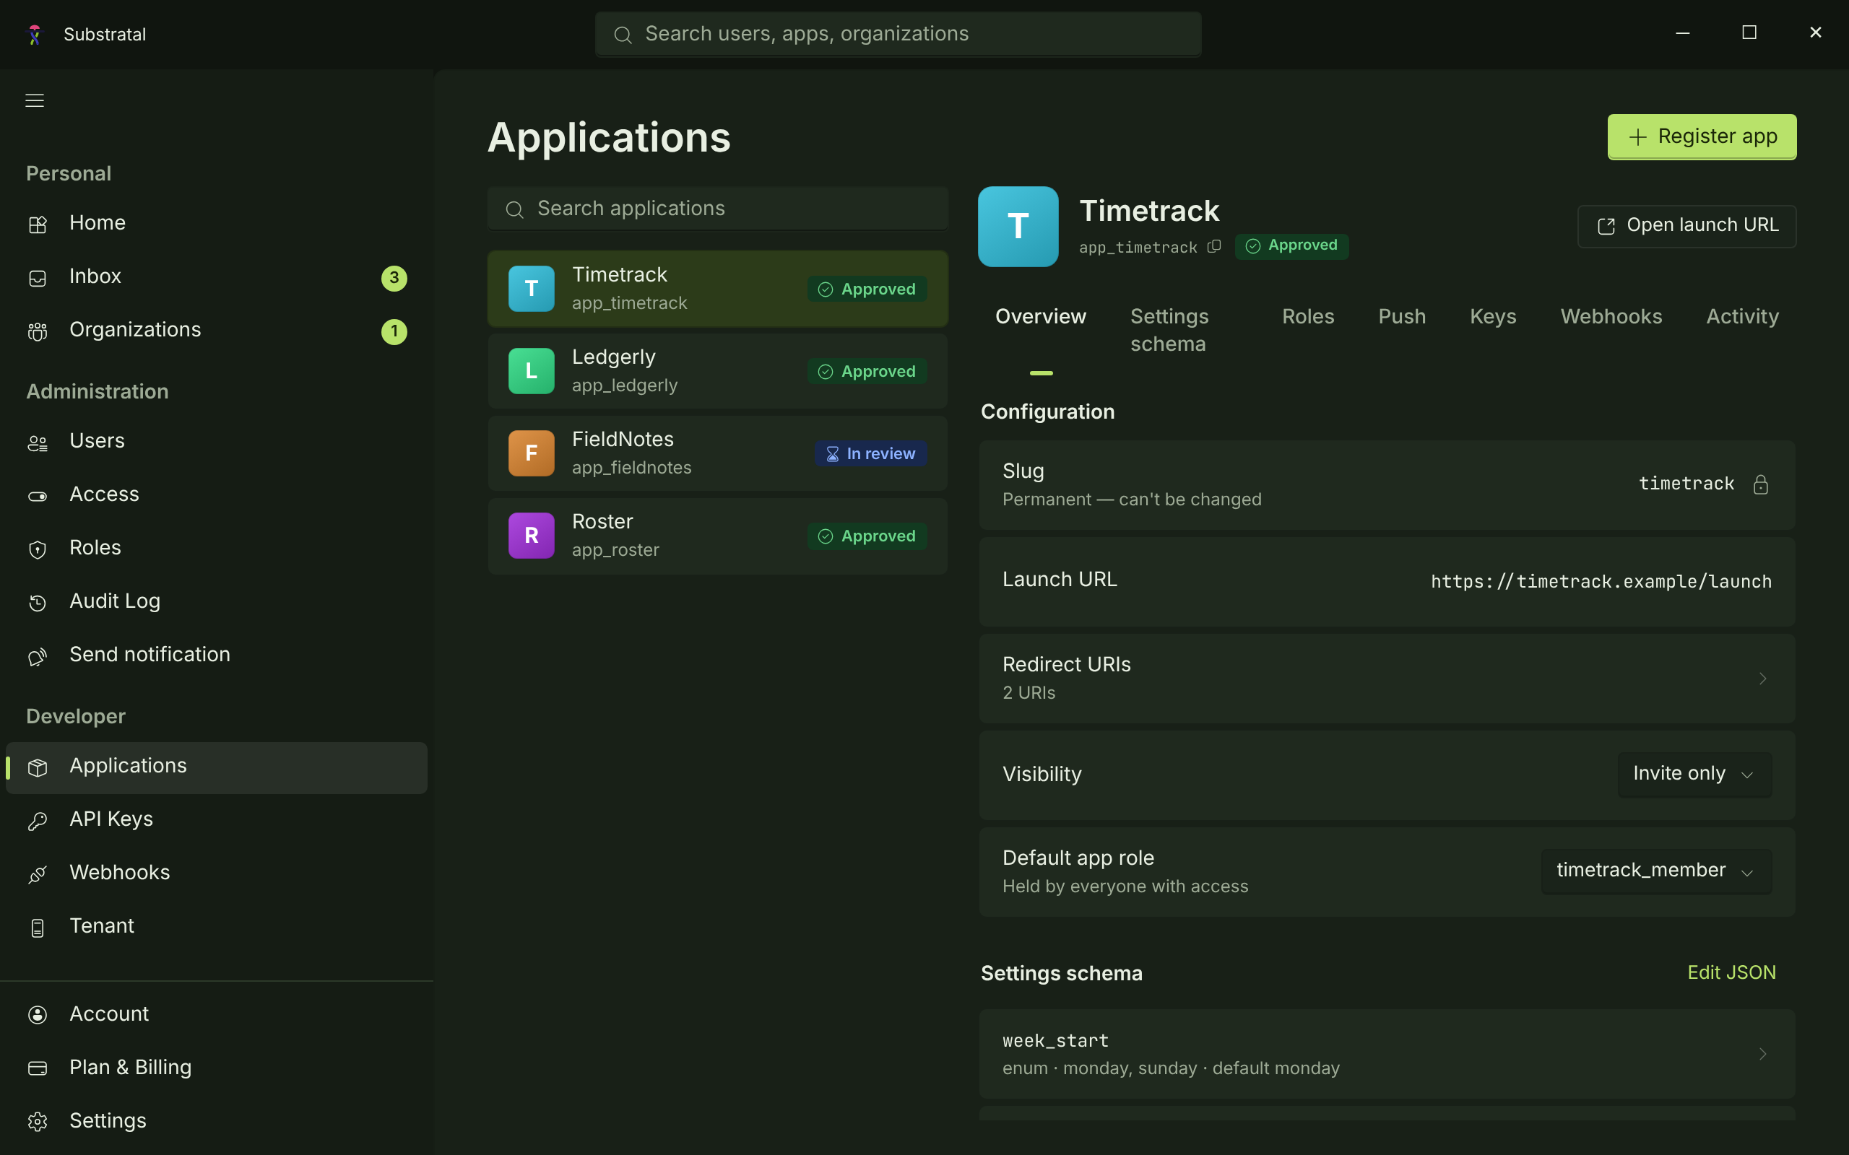
Task: Click the Register app button
Action: click(x=1702, y=136)
